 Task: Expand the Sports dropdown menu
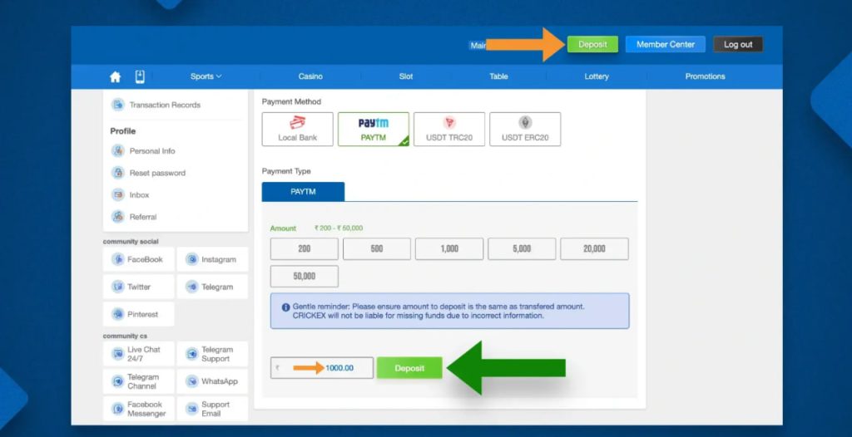pyautogui.click(x=206, y=76)
